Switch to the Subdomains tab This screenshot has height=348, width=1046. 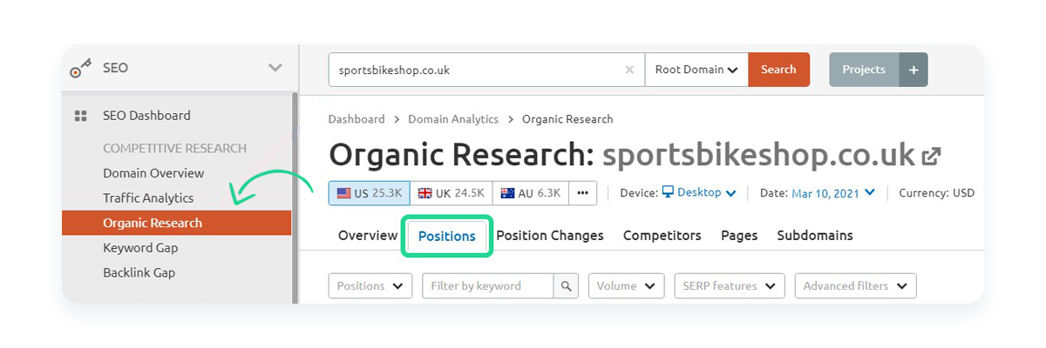815,236
